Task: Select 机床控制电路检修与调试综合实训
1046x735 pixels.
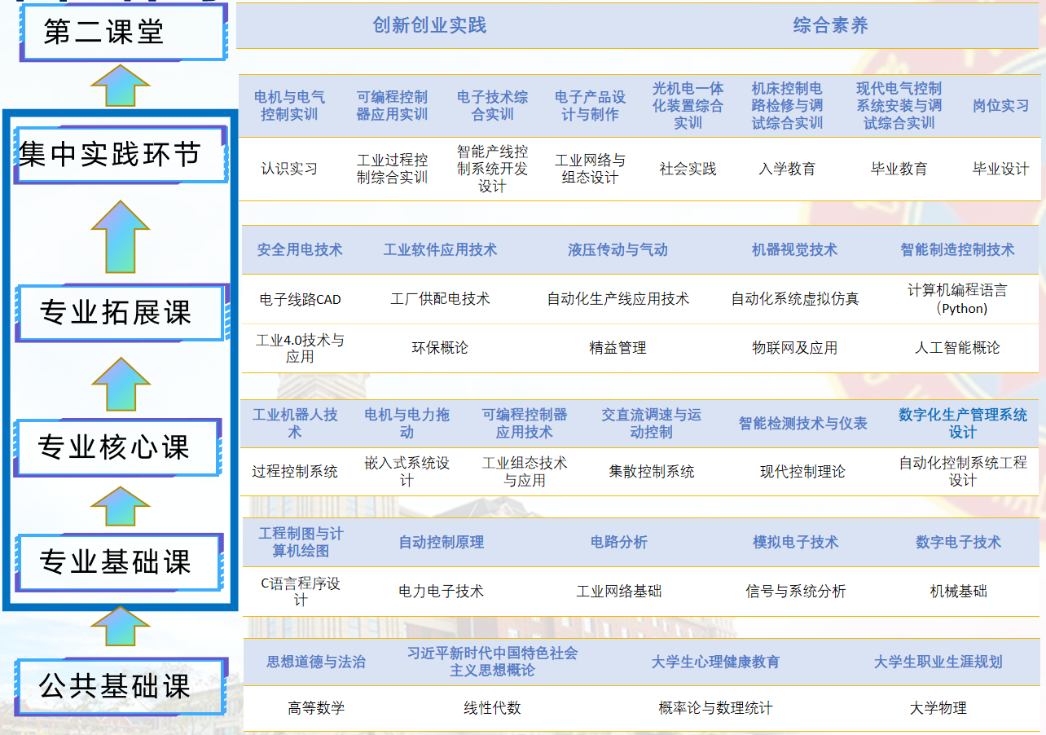Action: click(x=787, y=105)
